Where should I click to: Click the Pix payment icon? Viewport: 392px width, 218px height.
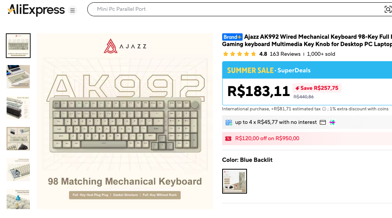(x=332, y=122)
